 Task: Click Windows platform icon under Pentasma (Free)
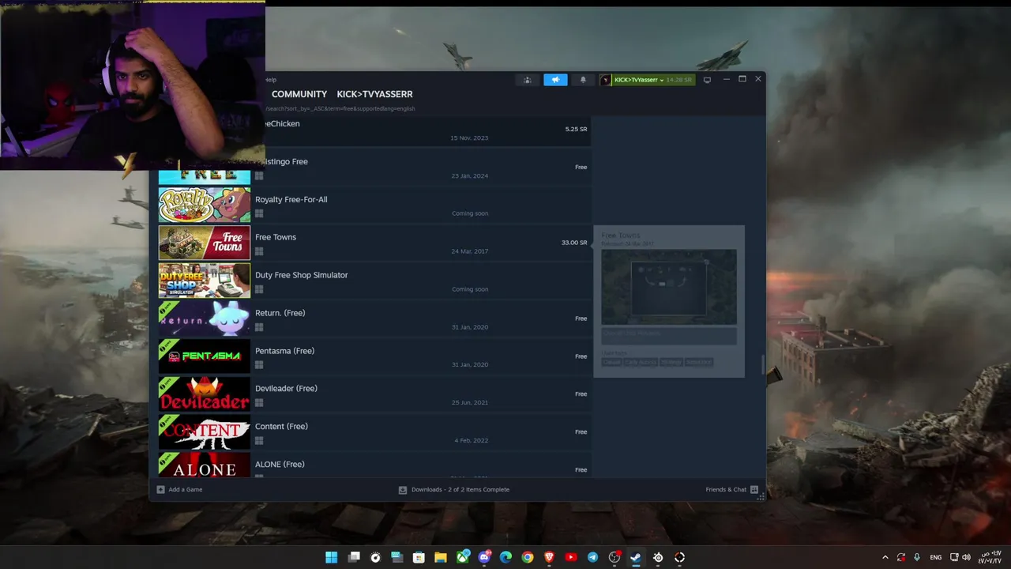click(259, 365)
